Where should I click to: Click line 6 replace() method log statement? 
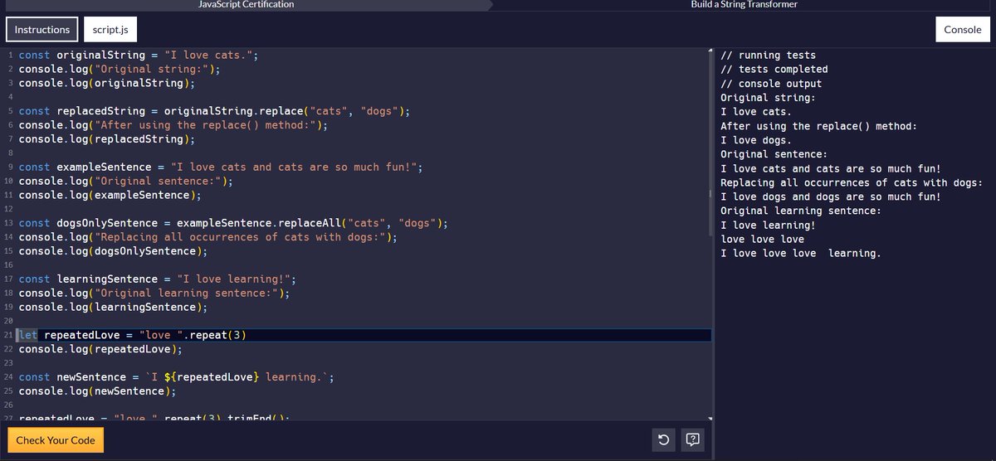click(173, 125)
